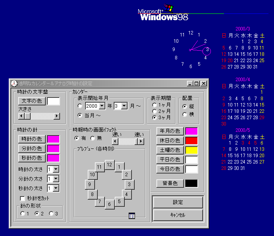Image resolution: width=274 pixels, height=236 pixels.
Task: Click the clock app icon in title bar
Action: coord(14,84)
